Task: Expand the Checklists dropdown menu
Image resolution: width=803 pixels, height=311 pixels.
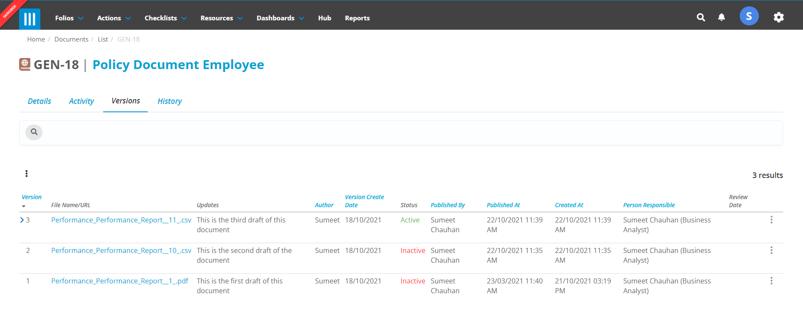Action: click(166, 18)
